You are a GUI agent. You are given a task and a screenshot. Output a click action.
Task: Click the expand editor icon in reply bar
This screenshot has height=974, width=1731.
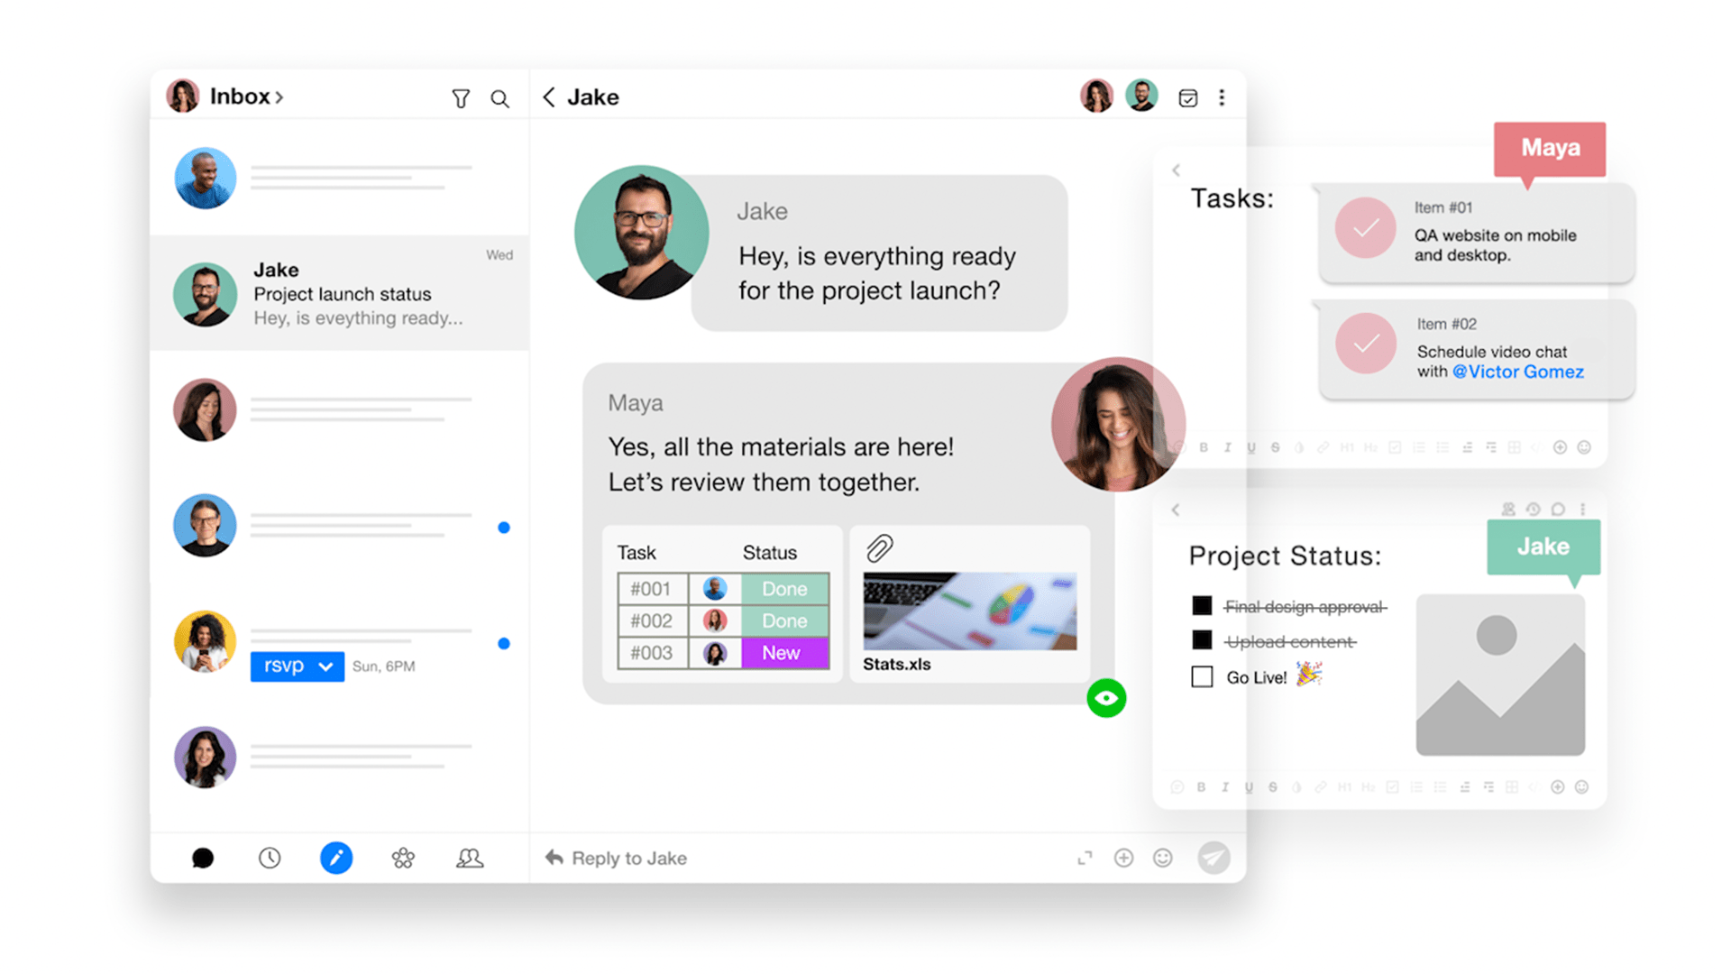pyautogui.click(x=1085, y=858)
